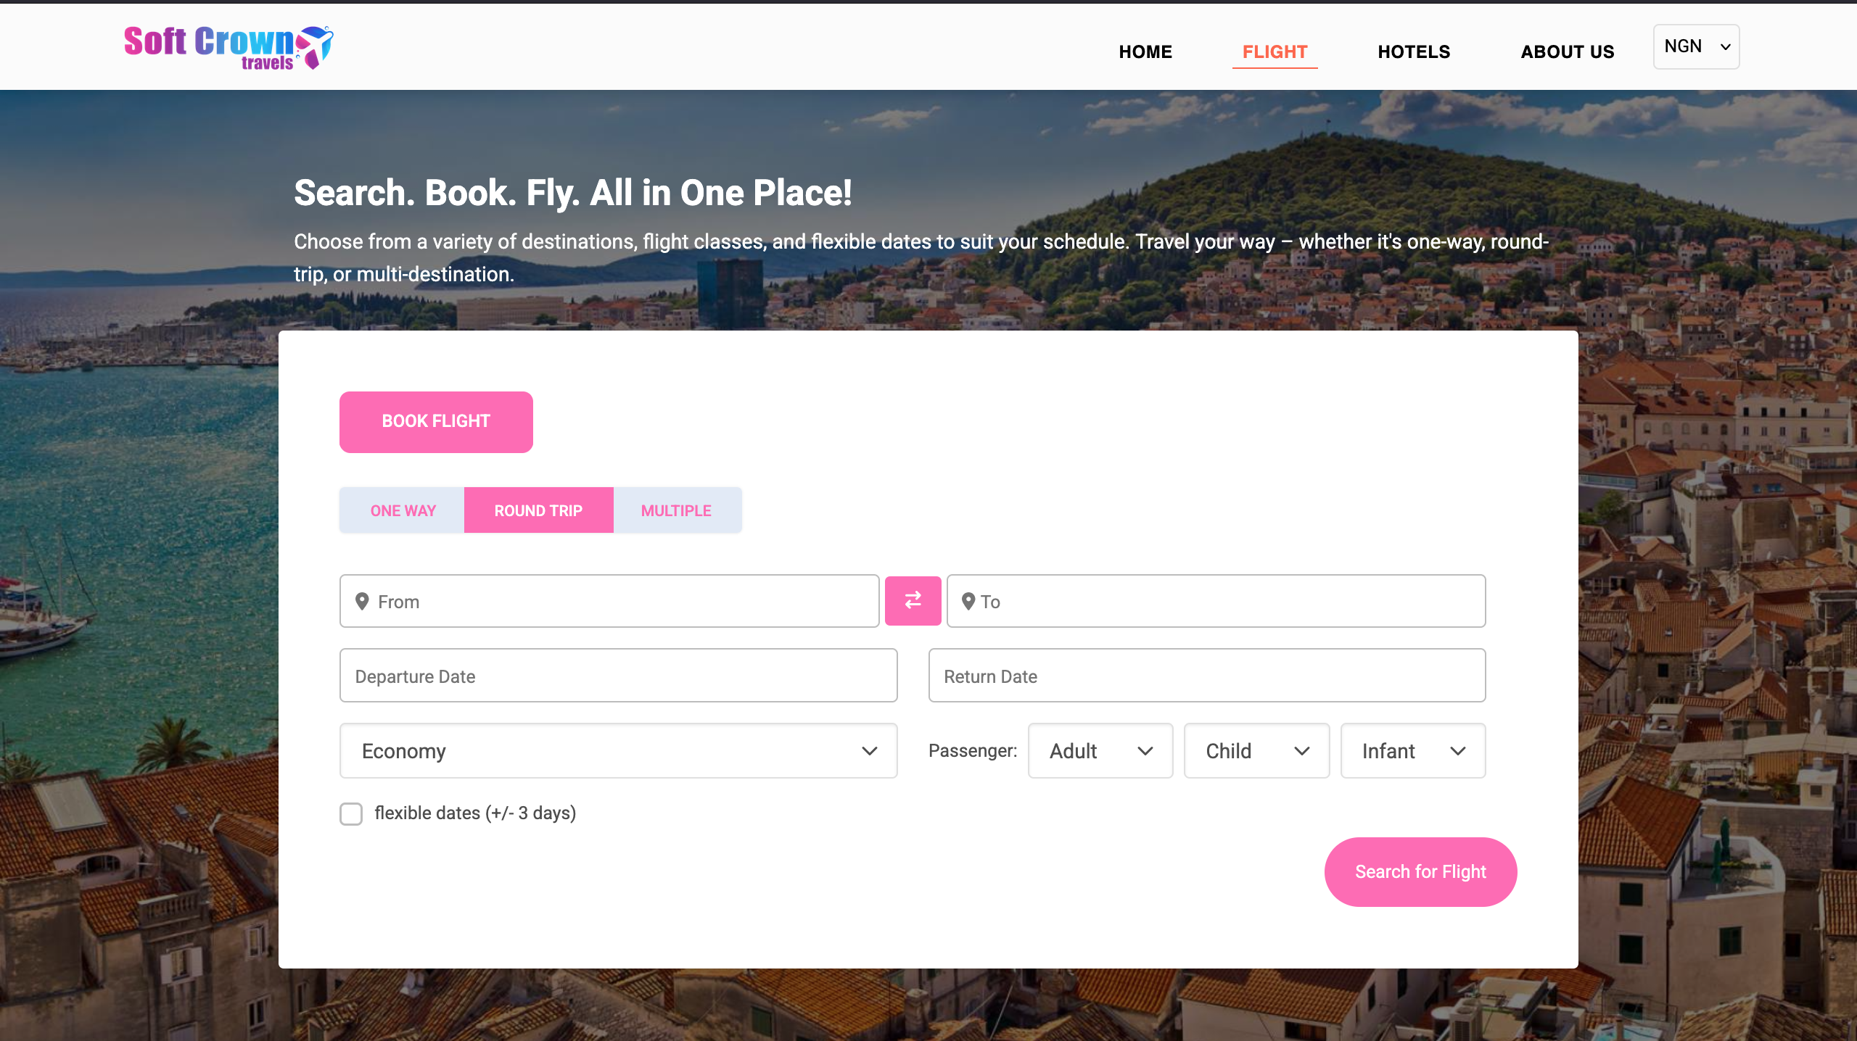The width and height of the screenshot is (1857, 1041).
Task: Enable the flexible dates checkbox
Action: [351, 813]
